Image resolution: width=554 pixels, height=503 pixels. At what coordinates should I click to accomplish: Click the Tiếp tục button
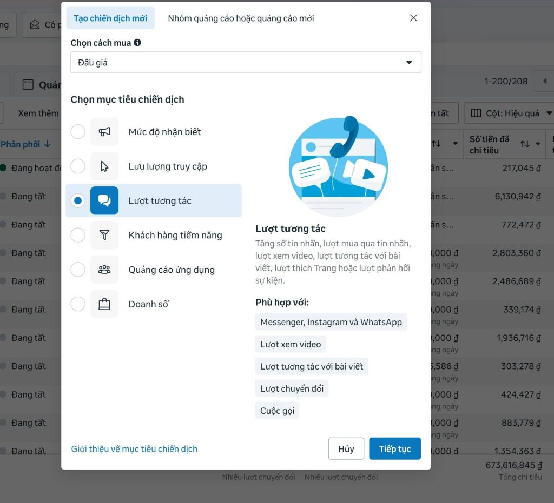394,448
